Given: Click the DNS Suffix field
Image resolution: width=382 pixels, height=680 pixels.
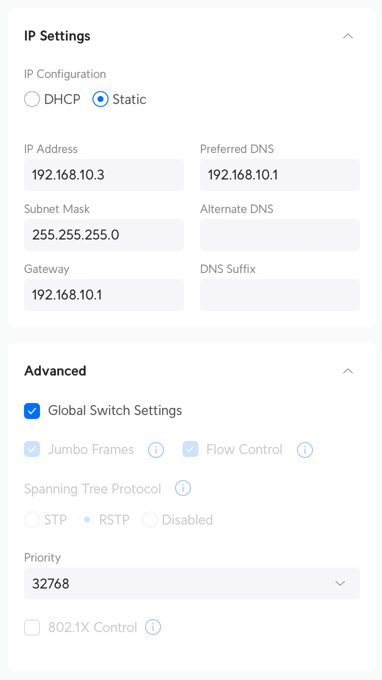Looking at the screenshot, I should click(x=280, y=295).
